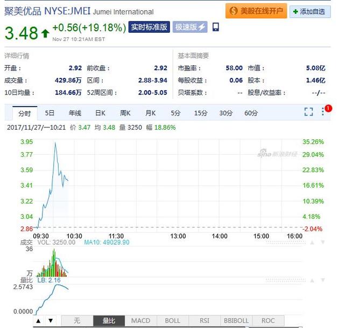The height and width of the screenshot is (328, 339).
Task: Select the 年线 chart tab
Action: [x=75, y=113]
